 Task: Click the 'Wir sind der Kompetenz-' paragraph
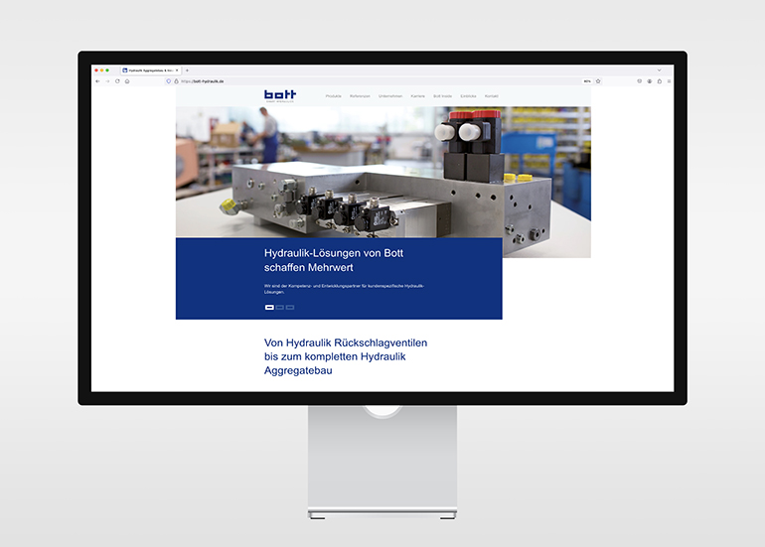[x=345, y=289]
